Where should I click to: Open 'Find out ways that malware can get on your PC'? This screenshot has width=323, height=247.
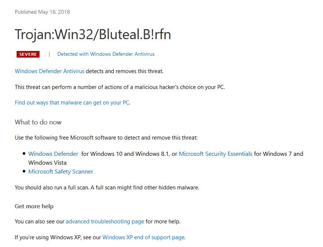coord(72,103)
